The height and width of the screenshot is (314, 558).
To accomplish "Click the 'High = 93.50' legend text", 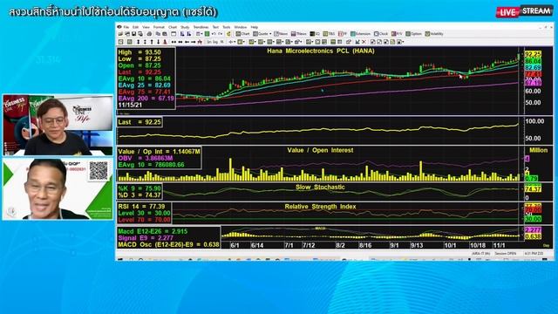I will coord(139,52).
